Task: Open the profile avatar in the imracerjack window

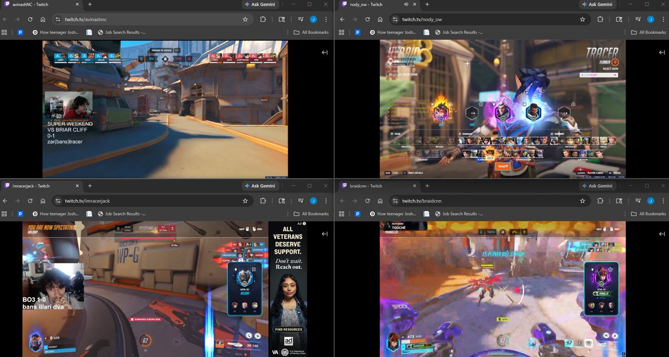Action: [313, 200]
